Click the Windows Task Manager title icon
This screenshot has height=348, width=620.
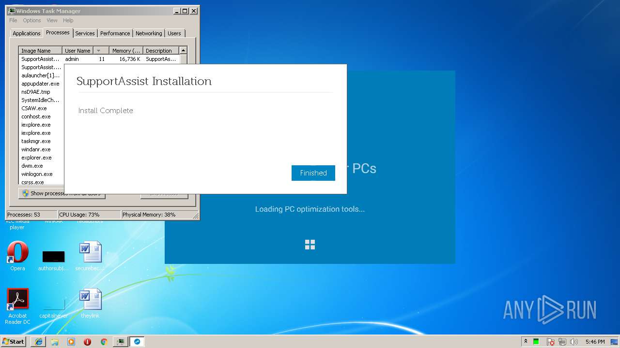[12, 11]
